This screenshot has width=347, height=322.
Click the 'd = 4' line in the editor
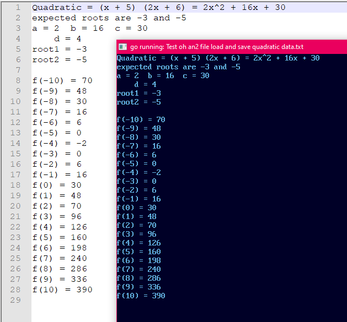pos(68,39)
